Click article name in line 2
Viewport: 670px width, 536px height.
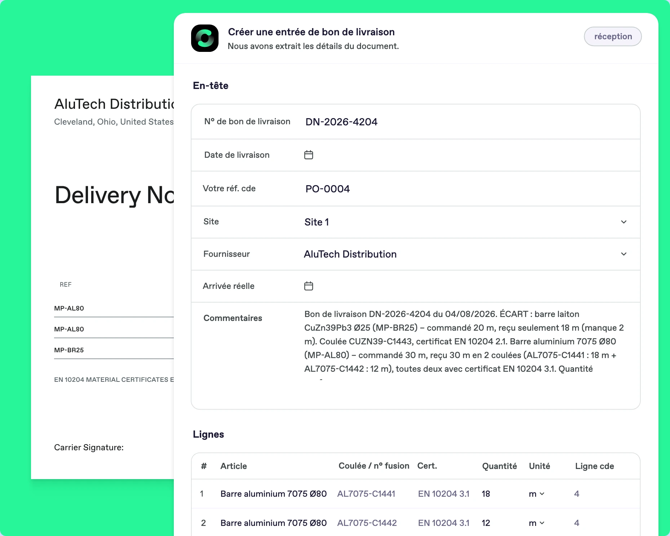[x=274, y=523]
